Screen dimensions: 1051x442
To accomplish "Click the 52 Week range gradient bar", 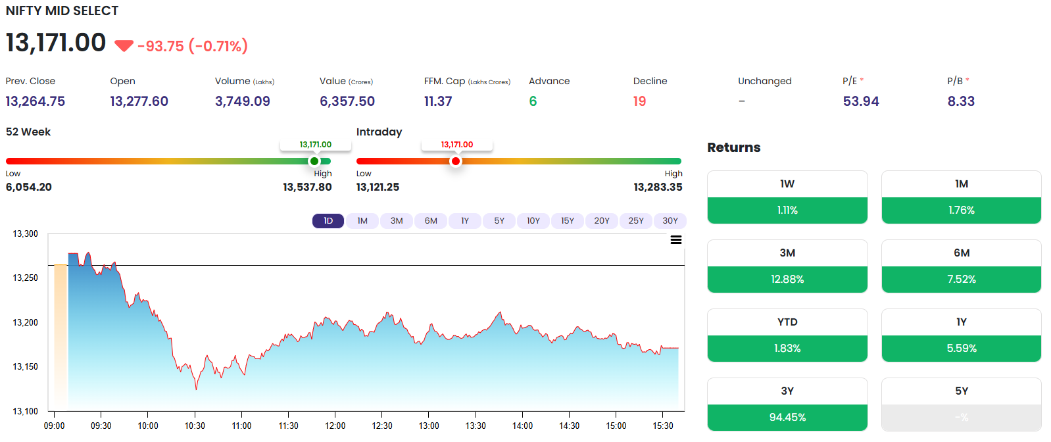I will [168, 161].
